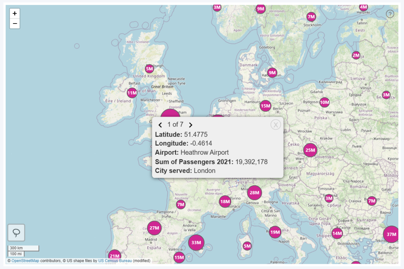Viewport: 404px width, 269px height.
Task: Select the 7M bubble near Stockholm
Action: point(311,16)
